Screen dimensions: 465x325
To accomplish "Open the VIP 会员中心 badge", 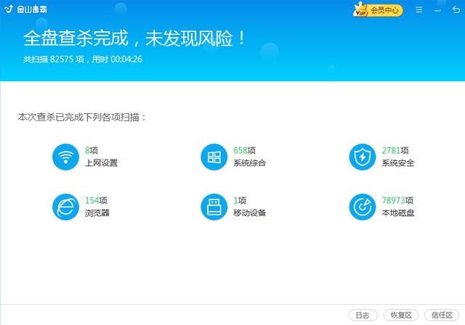I will coord(378,9).
